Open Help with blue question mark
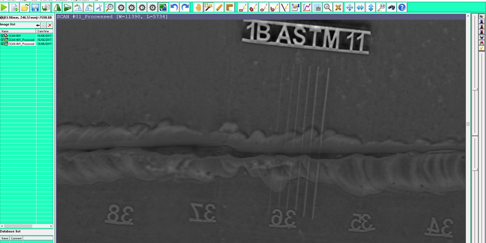486x243 pixels. [402, 7]
